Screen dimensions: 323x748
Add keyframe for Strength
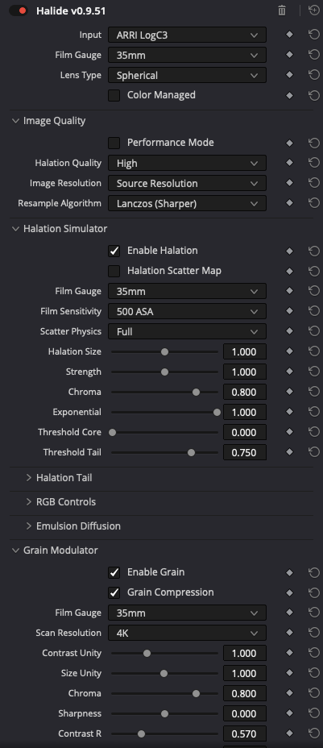pyautogui.click(x=289, y=372)
